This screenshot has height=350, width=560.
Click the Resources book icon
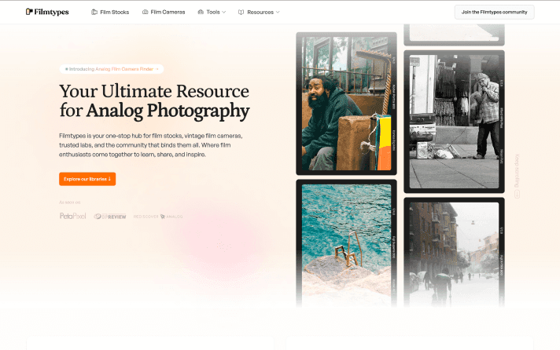[x=241, y=12]
